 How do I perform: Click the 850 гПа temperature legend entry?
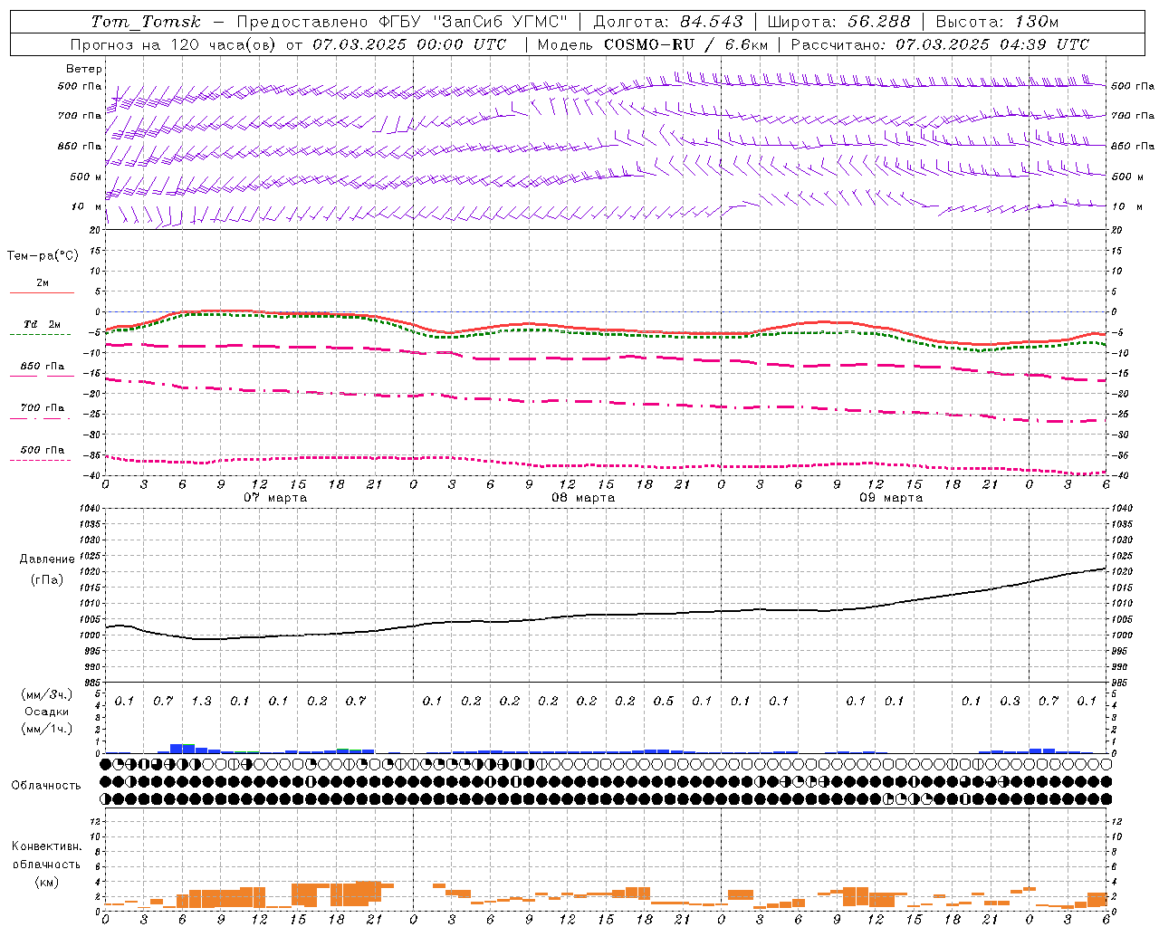click(x=42, y=367)
